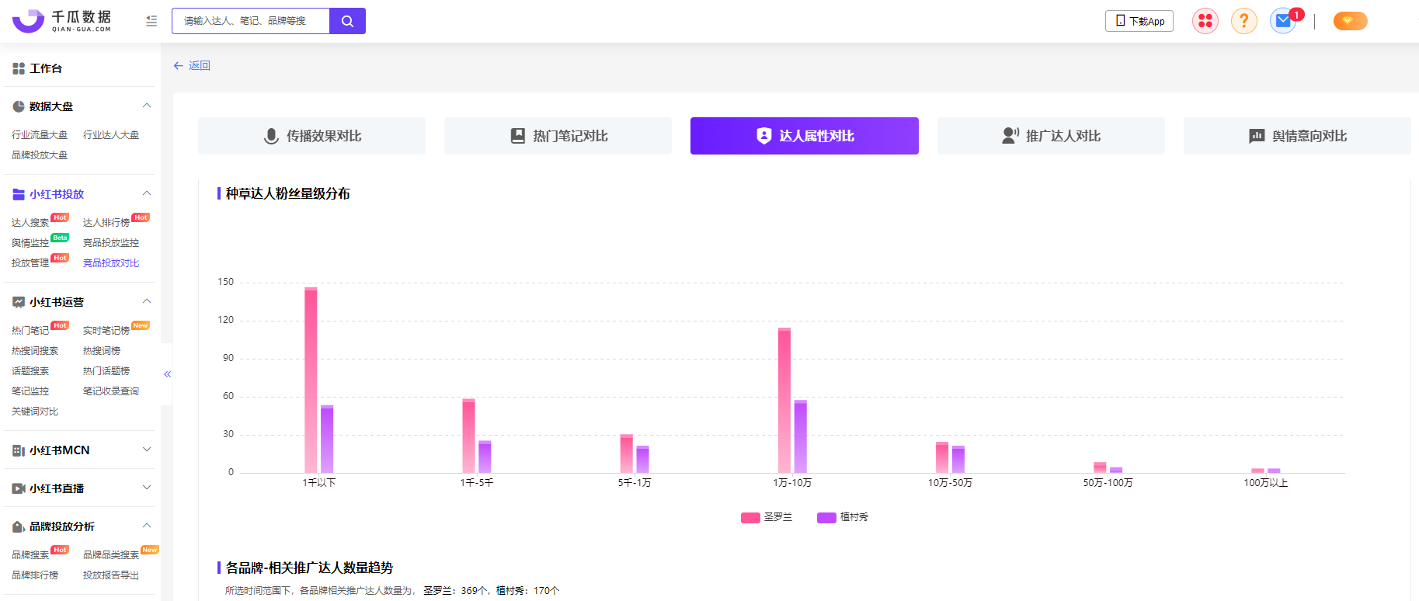Click the orange VIP diamond badge
The height and width of the screenshot is (601, 1419).
pos(1350,21)
